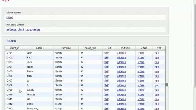Open Self link in row C002
The height and width of the screenshot is (110, 196).
click(x=107, y=58)
